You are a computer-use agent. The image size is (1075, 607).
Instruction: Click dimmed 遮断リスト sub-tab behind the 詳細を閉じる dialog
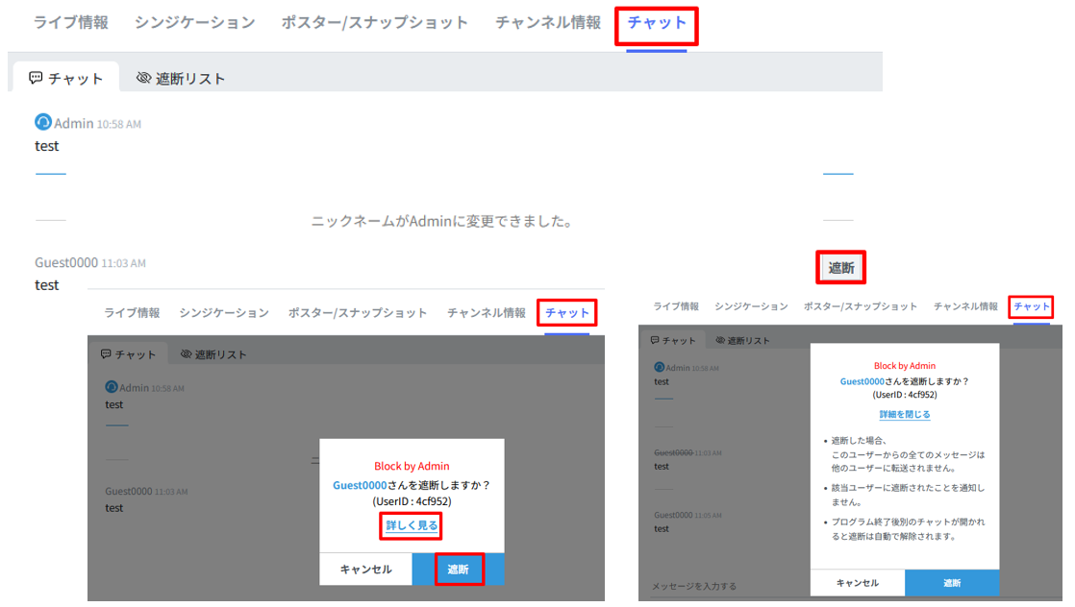742,341
